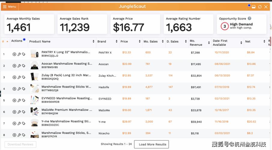Screen dimensions: 272x150
Task: Click net value $20.52
Action: pyautogui.click(x=252, y=122)
